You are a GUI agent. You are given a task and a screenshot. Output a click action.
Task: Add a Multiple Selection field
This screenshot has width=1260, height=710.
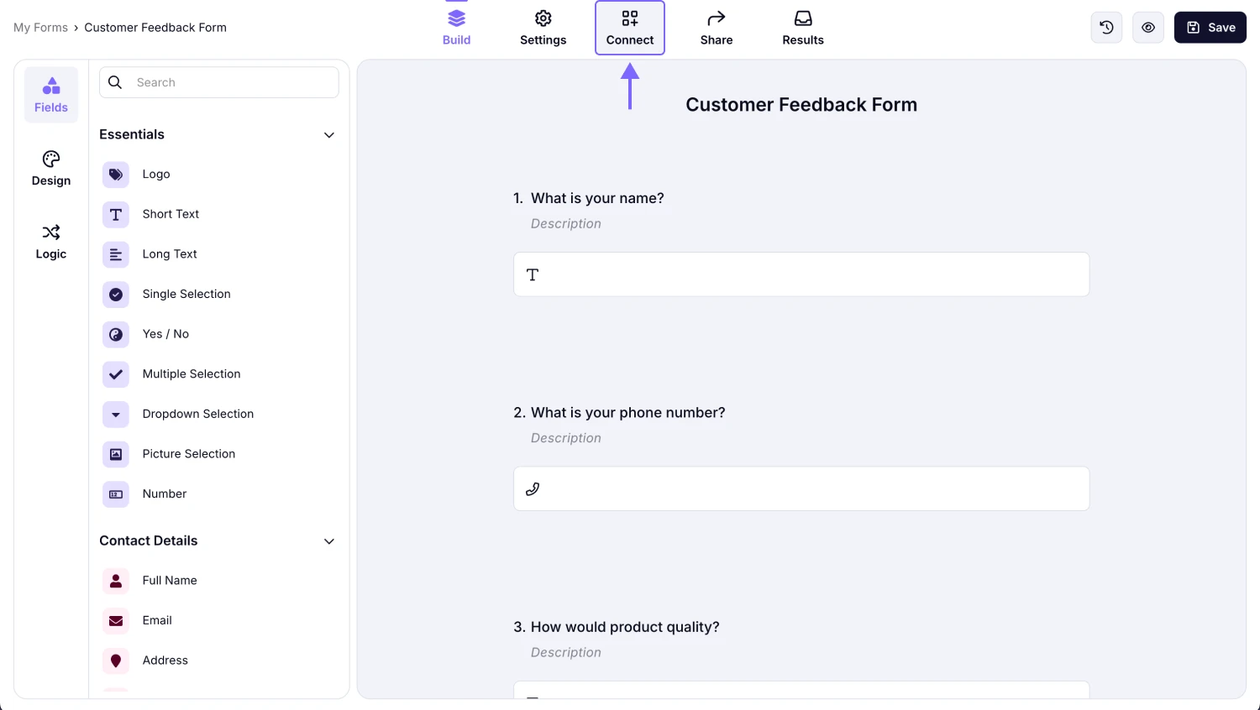point(115,374)
